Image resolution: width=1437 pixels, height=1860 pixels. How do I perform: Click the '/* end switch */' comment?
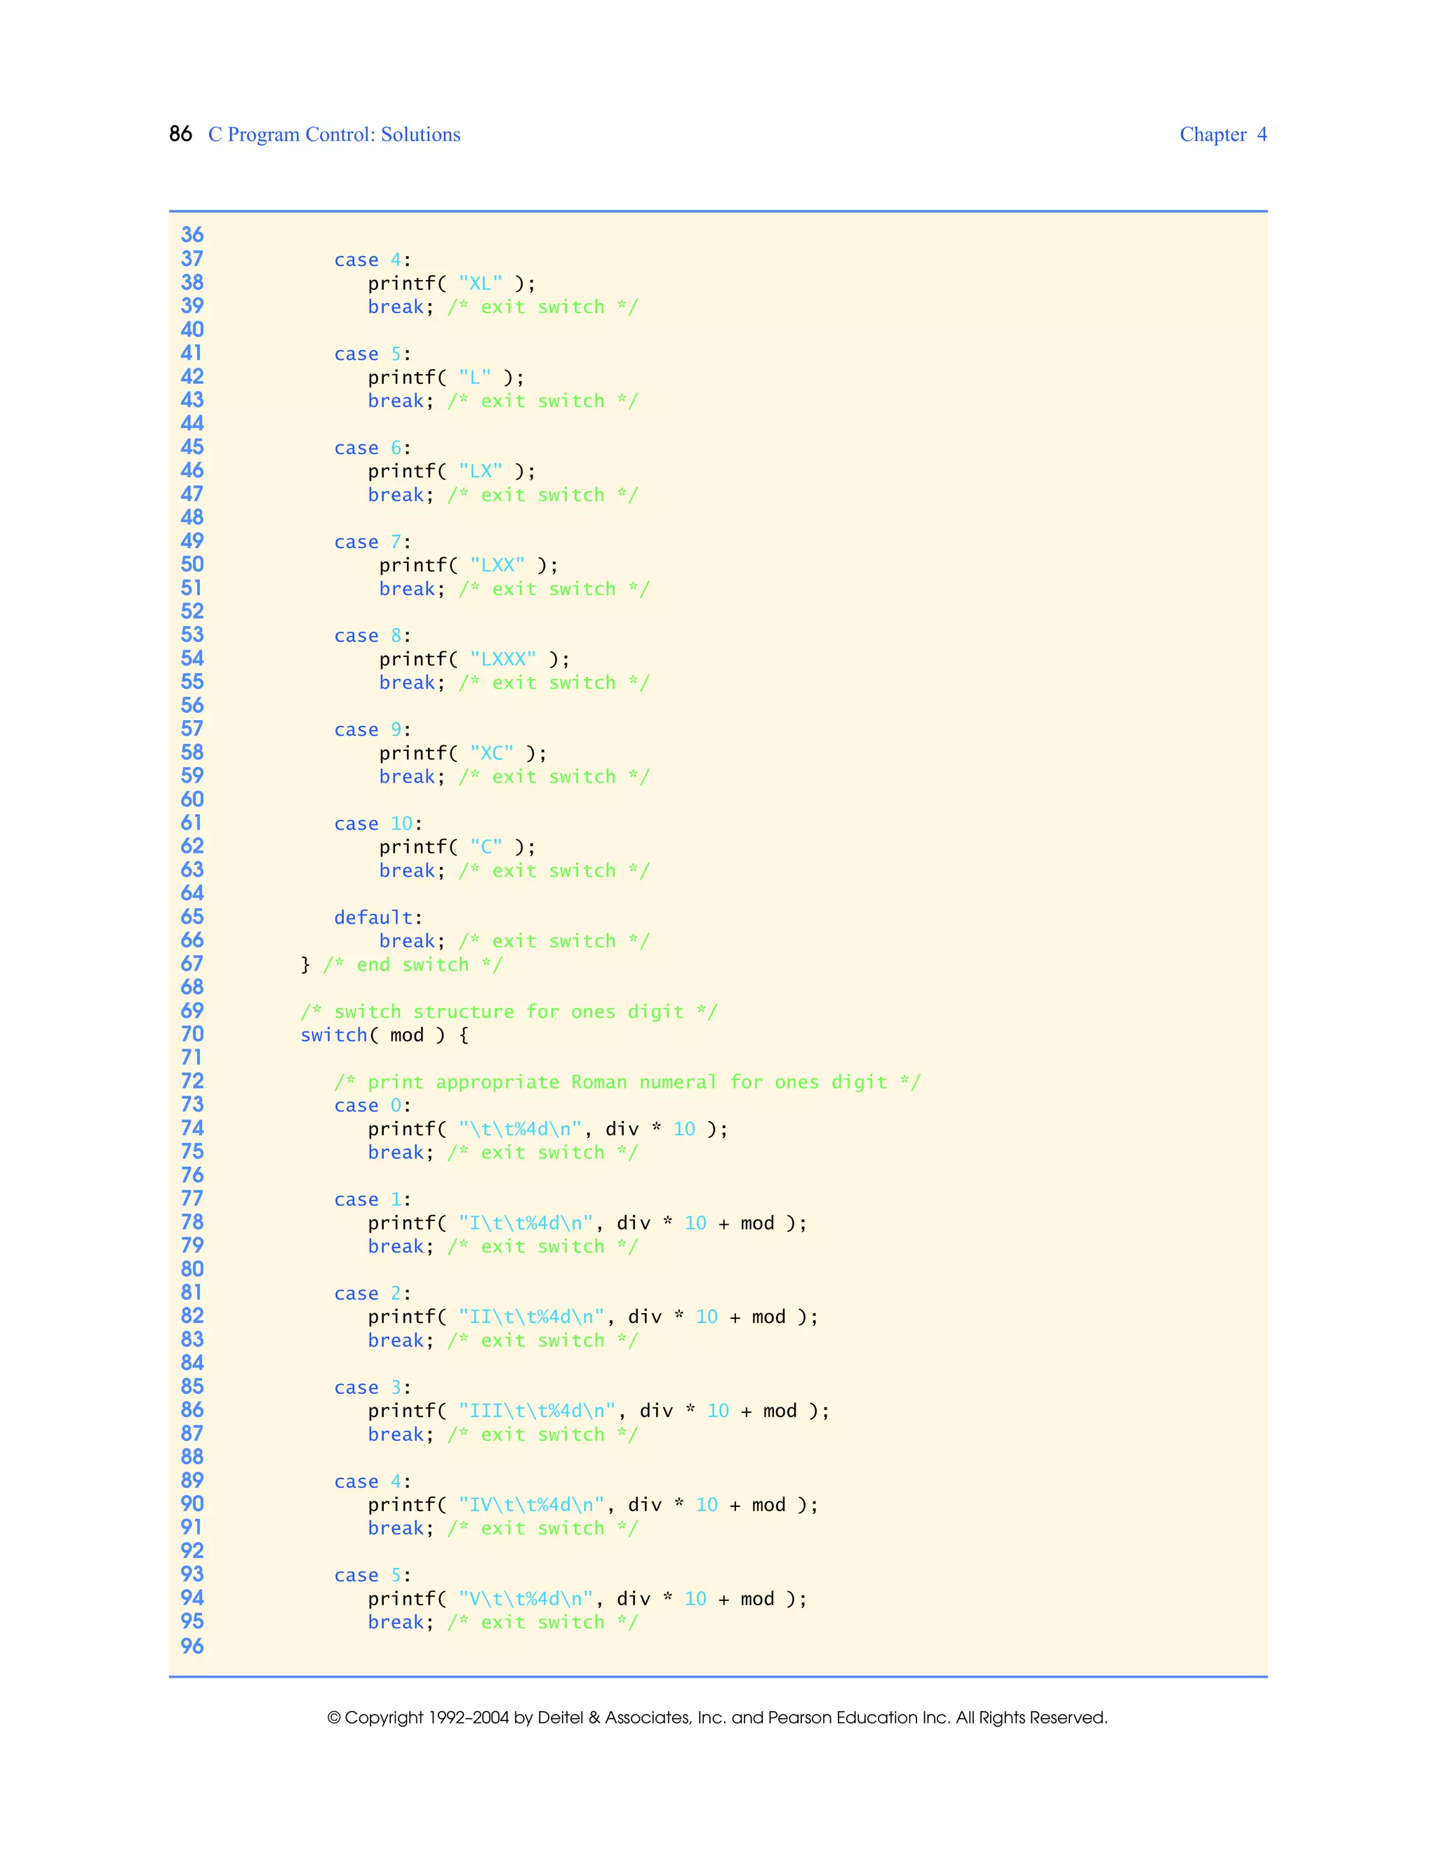(x=413, y=965)
